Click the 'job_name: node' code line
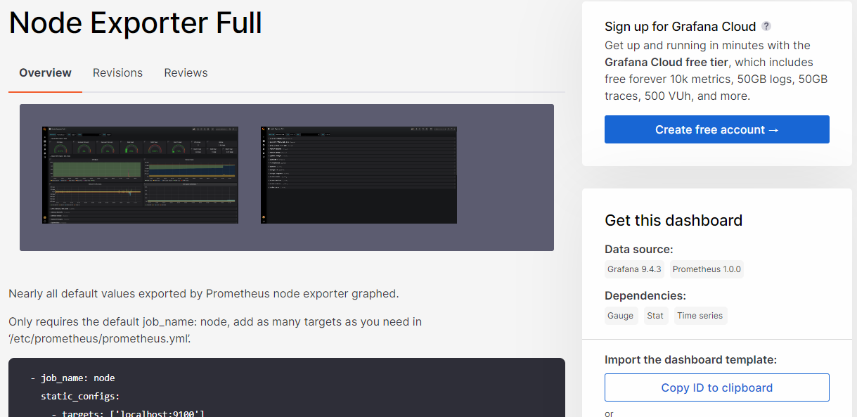The width and height of the screenshot is (857, 417). [x=72, y=378]
